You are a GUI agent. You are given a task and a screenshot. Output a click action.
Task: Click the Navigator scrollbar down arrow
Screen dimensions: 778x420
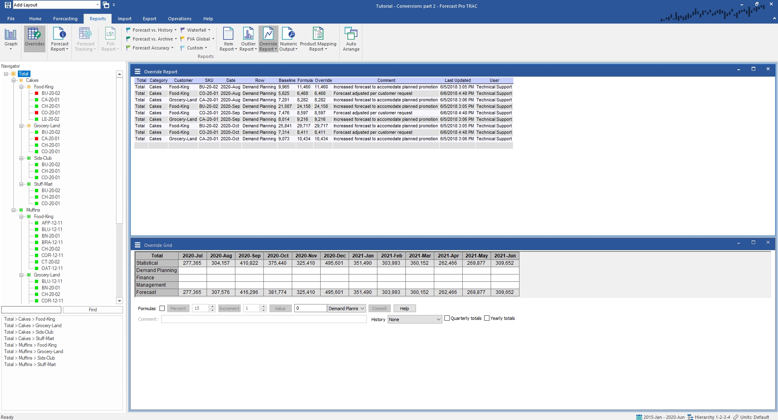(x=119, y=301)
